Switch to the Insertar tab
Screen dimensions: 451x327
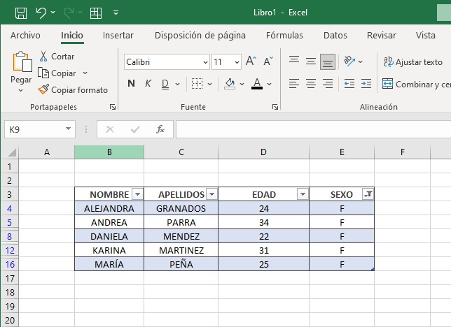pos(118,36)
